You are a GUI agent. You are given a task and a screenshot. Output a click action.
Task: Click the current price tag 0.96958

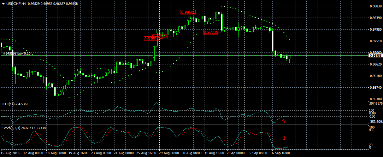click(376, 56)
